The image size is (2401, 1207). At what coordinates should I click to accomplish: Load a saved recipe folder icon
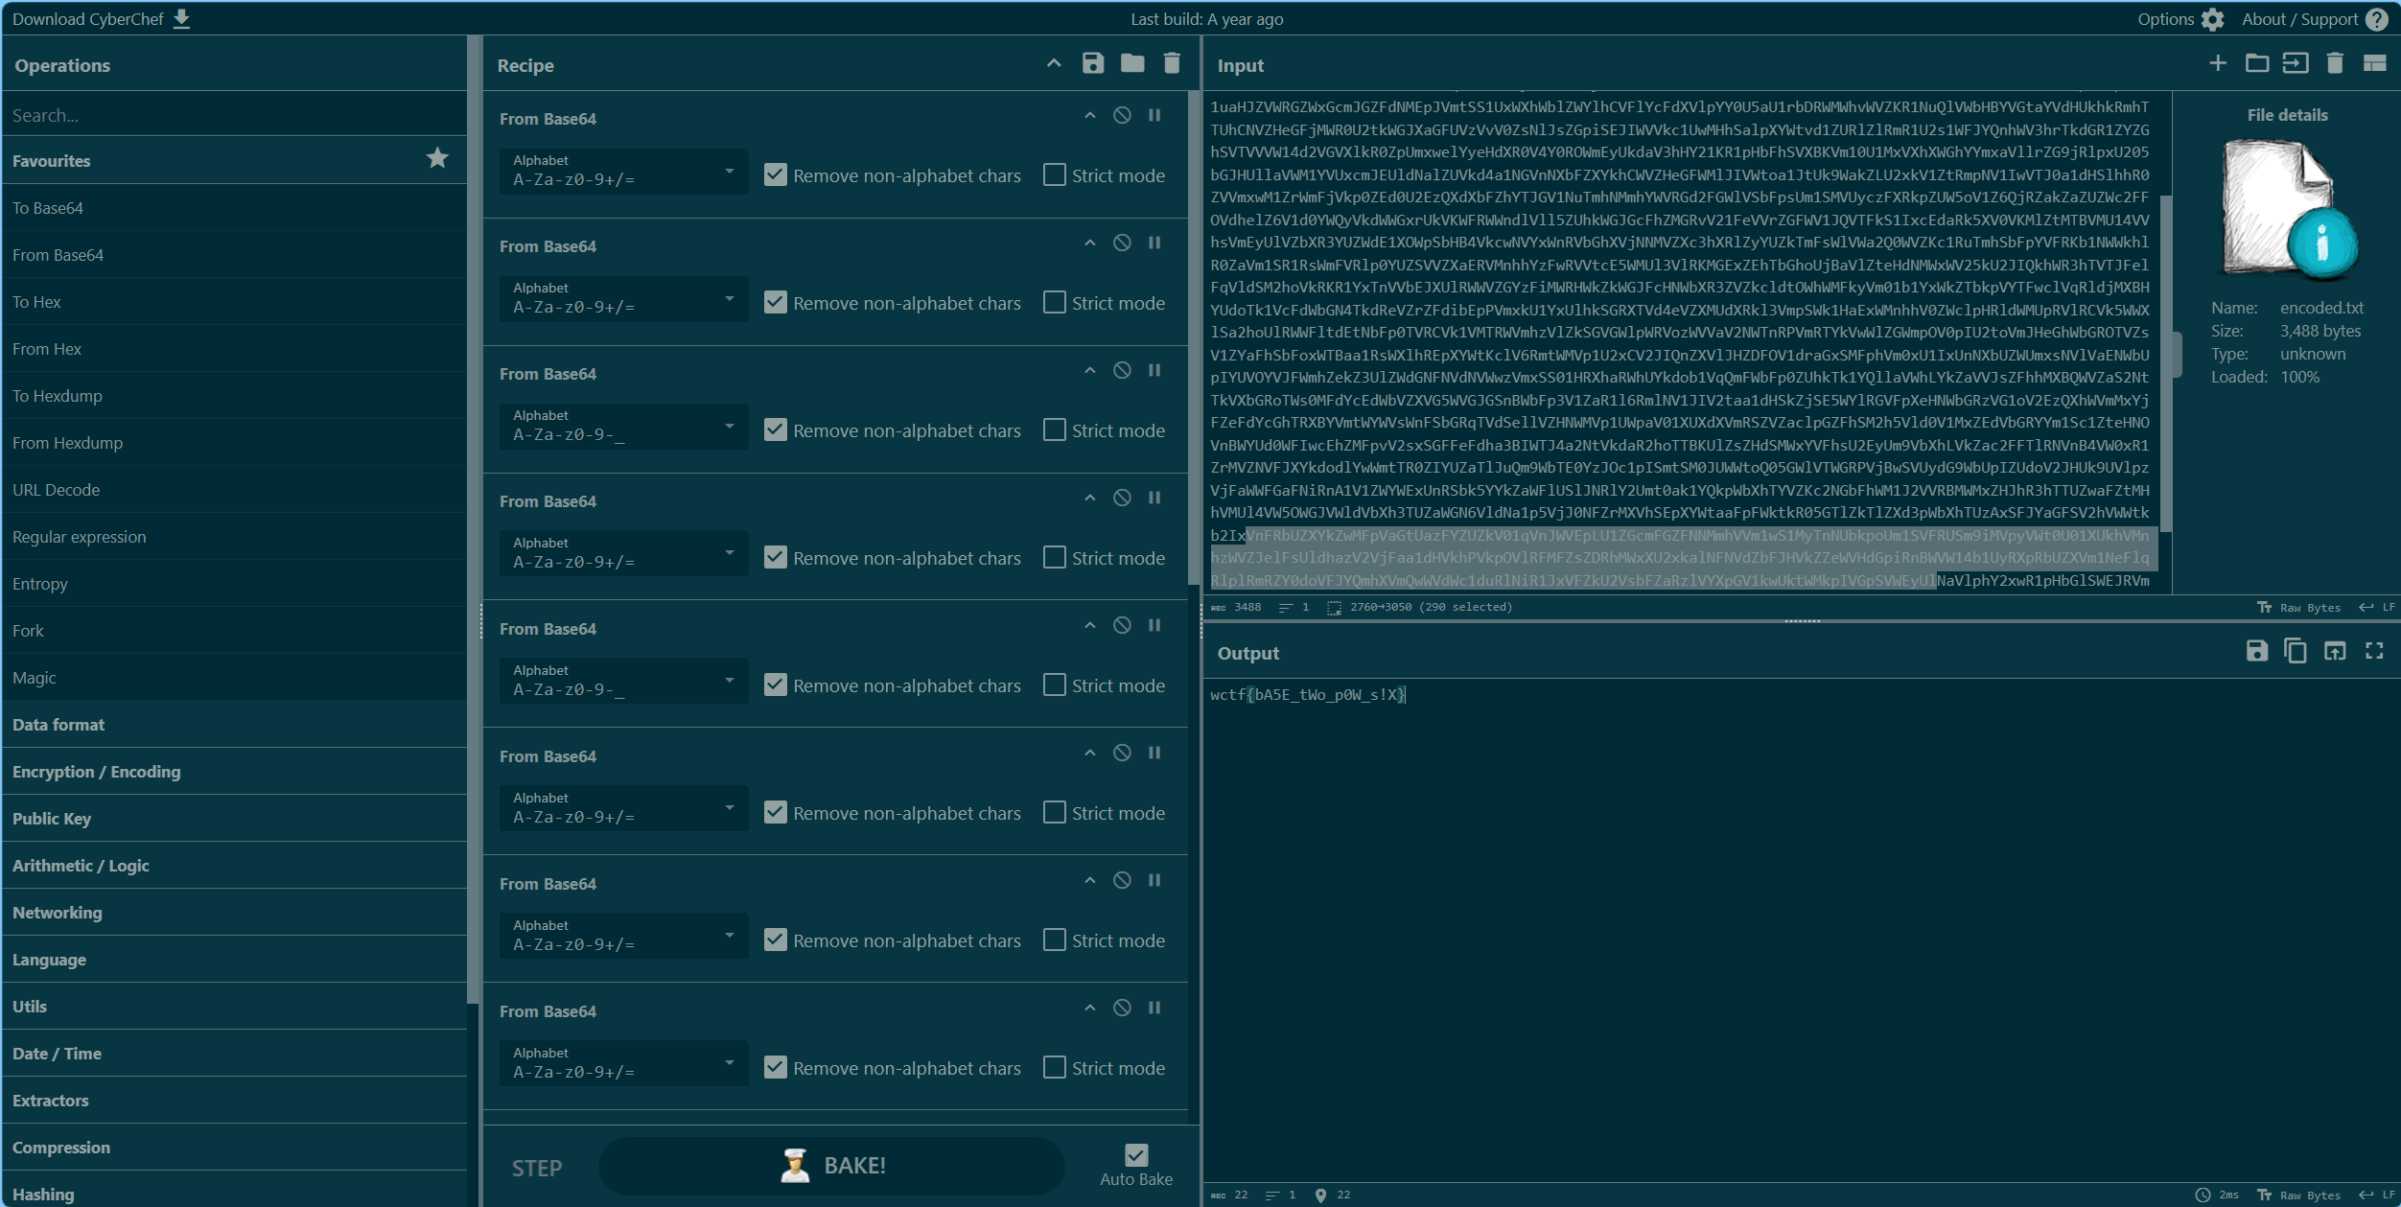[x=1132, y=63]
